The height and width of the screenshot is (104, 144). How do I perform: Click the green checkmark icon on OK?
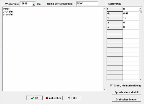click(33, 98)
